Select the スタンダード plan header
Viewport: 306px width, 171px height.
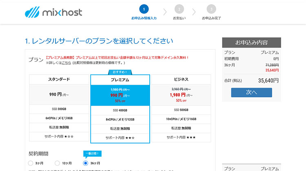[59, 79]
